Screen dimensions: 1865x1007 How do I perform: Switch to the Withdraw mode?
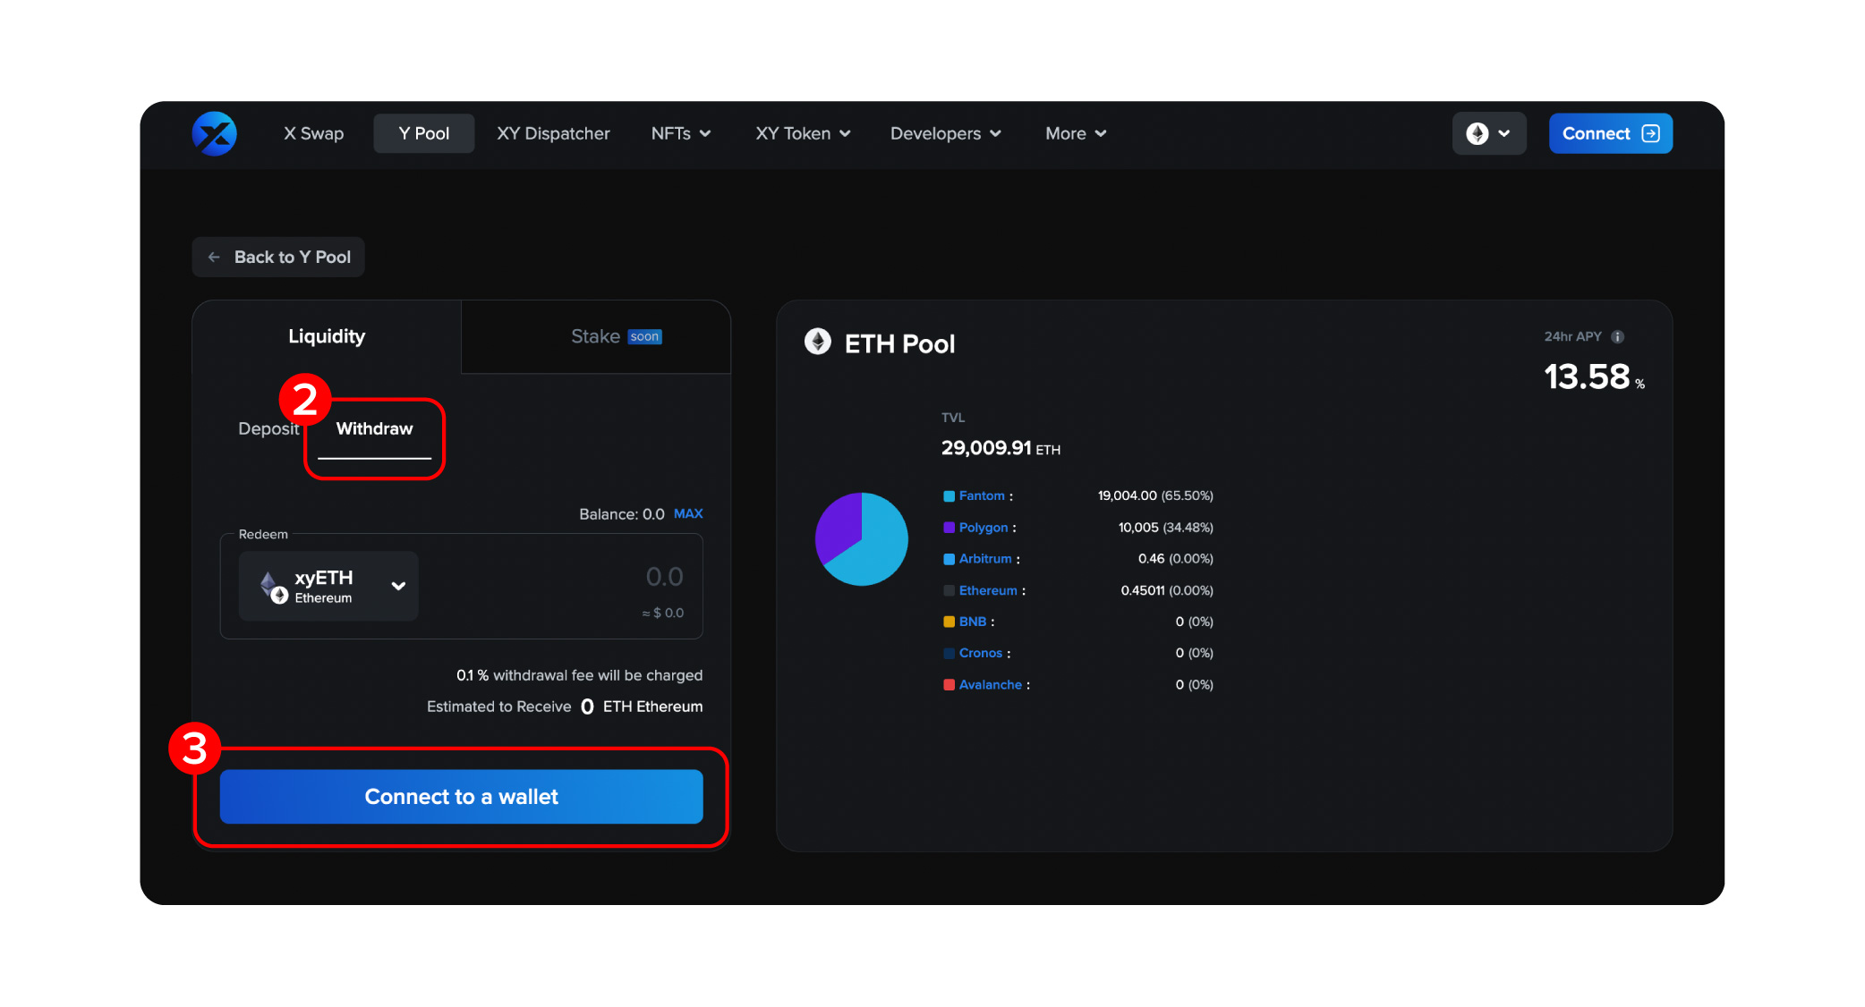(x=374, y=428)
